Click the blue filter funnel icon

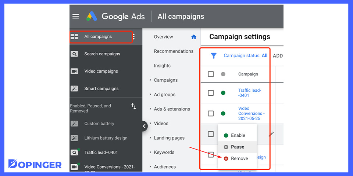coord(213,56)
